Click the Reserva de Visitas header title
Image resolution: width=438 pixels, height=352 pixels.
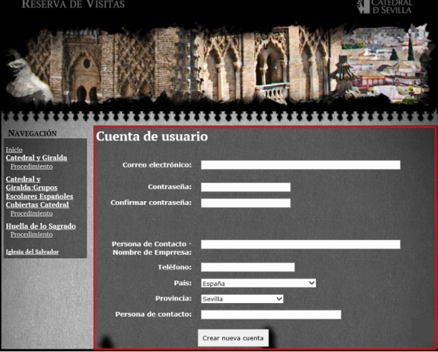(x=73, y=4)
